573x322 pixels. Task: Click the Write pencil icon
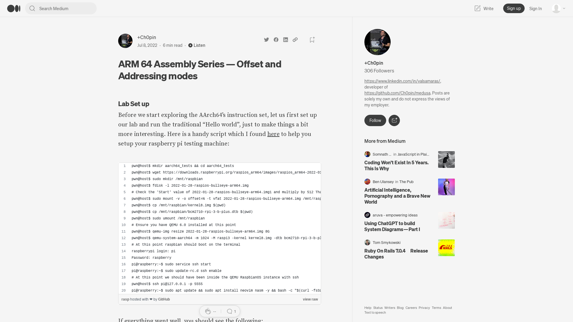pos(477,8)
